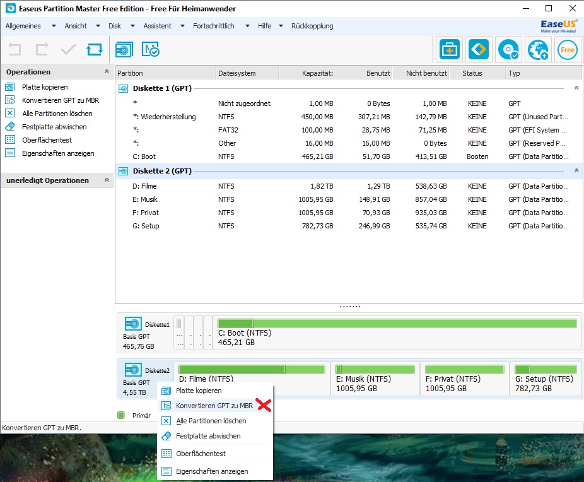Click the EaseUS logo
The width and height of the screenshot is (584, 482).
558,26
